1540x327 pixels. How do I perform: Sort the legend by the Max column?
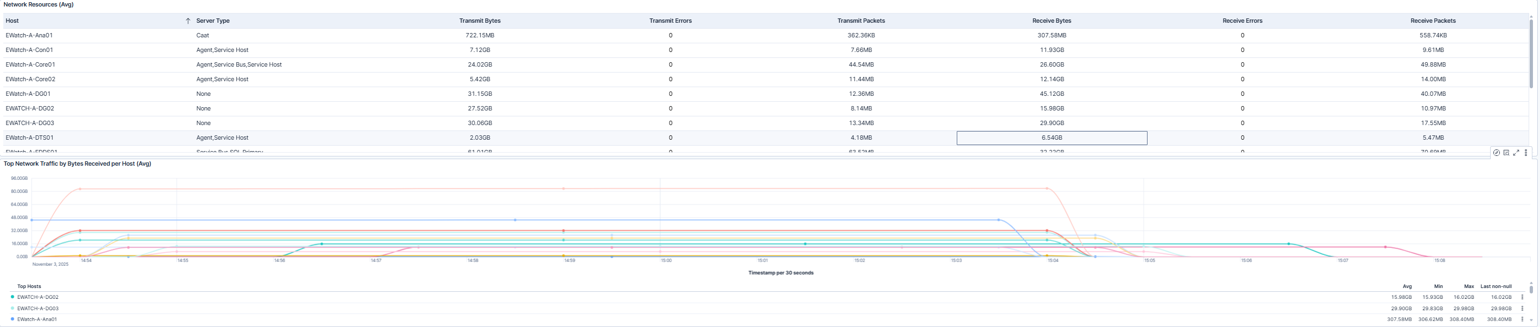click(1469, 286)
